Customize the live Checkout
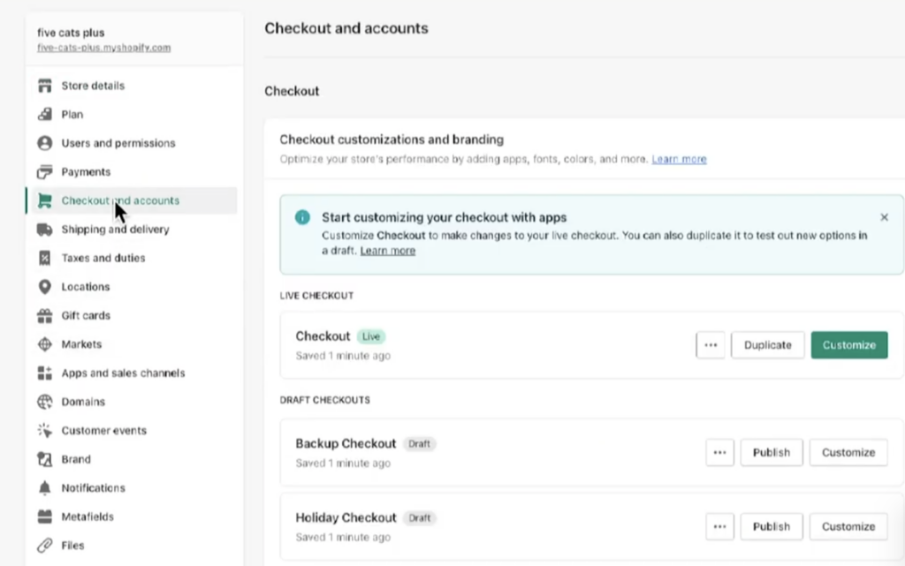The height and width of the screenshot is (566, 905). [849, 345]
